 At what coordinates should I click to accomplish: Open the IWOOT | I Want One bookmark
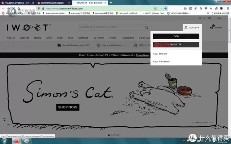[x=153, y=13]
